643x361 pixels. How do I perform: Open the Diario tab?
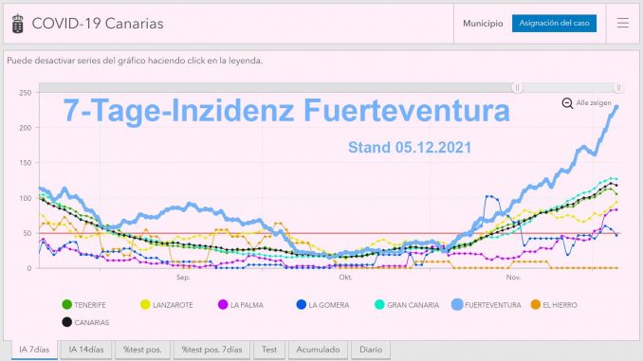pyautogui.click(x=371, y=350)
